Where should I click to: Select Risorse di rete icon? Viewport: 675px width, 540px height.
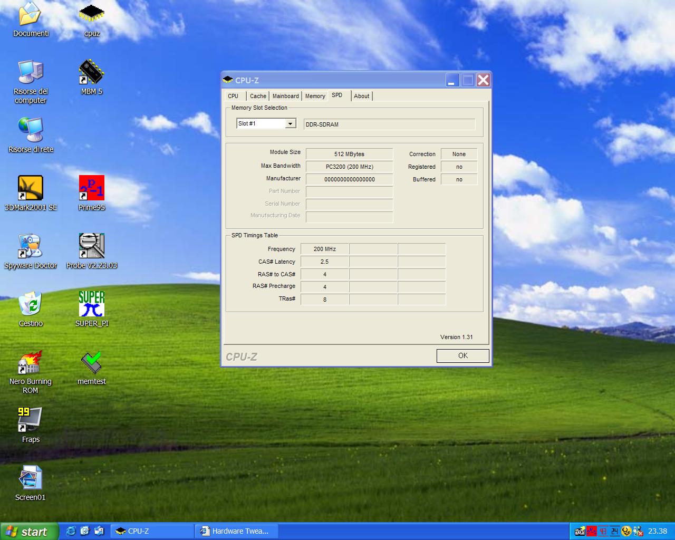coord(31,135)
